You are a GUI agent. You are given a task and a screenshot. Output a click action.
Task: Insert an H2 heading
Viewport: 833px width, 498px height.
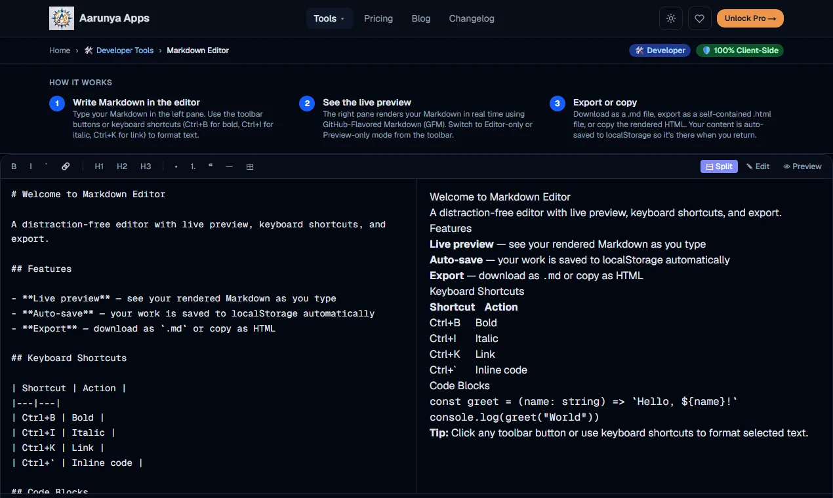[x=122, y=166]
